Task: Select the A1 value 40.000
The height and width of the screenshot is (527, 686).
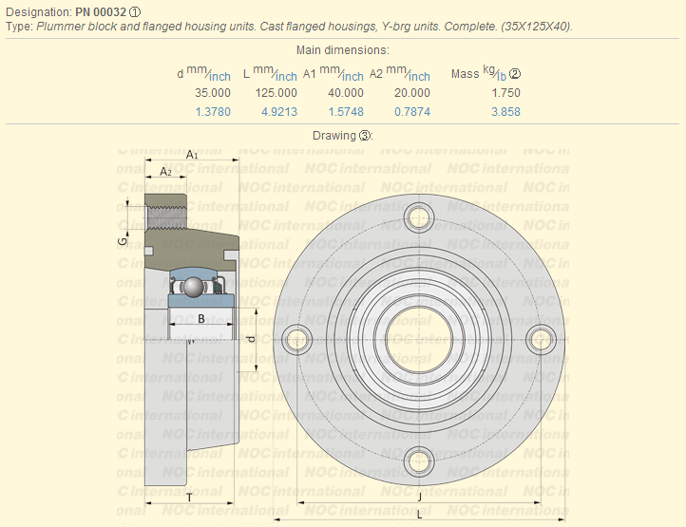Action: click(x=346, y=93)
